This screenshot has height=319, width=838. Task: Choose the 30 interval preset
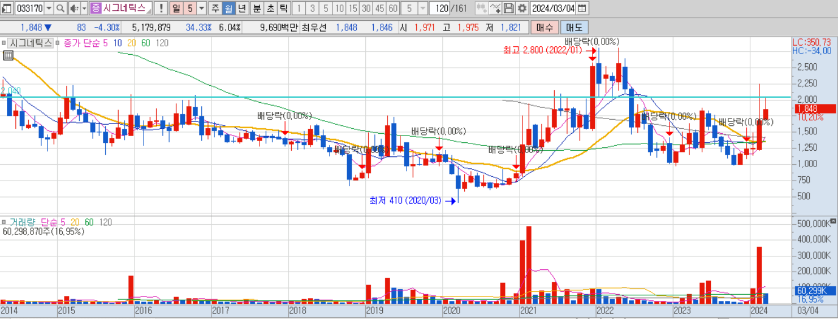pos(365,8)
